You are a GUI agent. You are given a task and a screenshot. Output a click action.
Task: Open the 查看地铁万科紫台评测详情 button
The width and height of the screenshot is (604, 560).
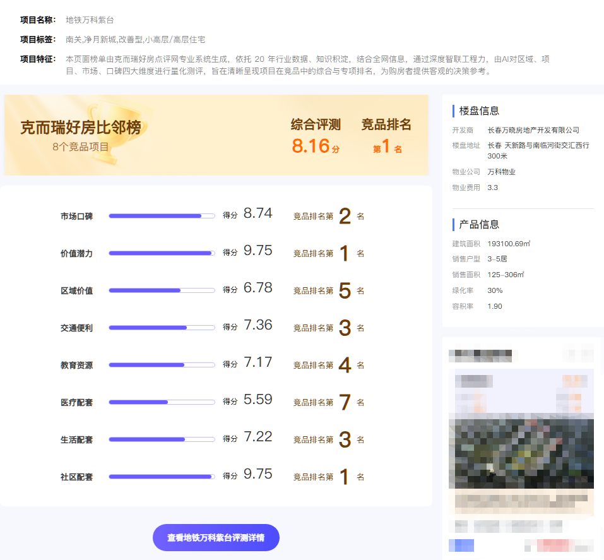coord(216,537)
